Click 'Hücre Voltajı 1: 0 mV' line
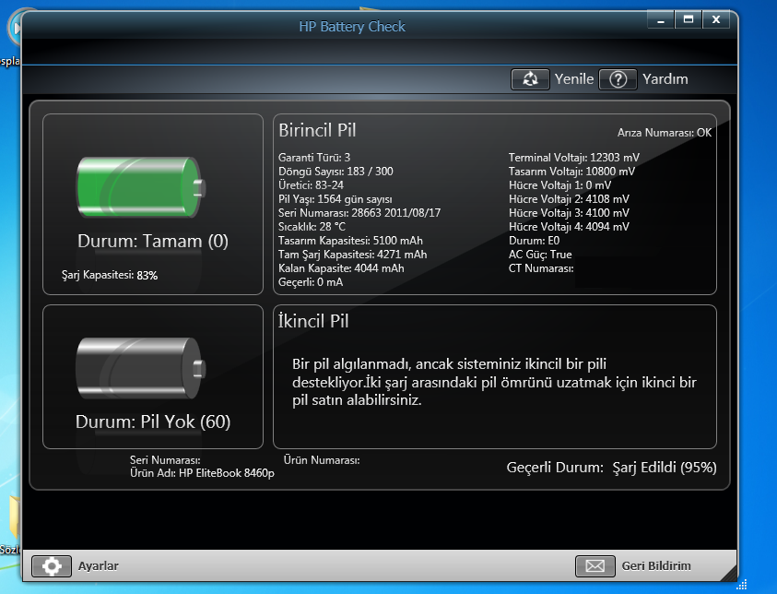The height and width of the screenshot is (594, 777). [560, 185]
